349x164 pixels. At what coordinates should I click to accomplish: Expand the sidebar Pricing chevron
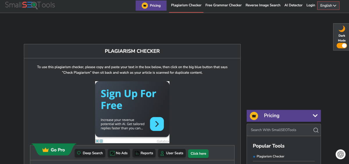tap(315, 116)
